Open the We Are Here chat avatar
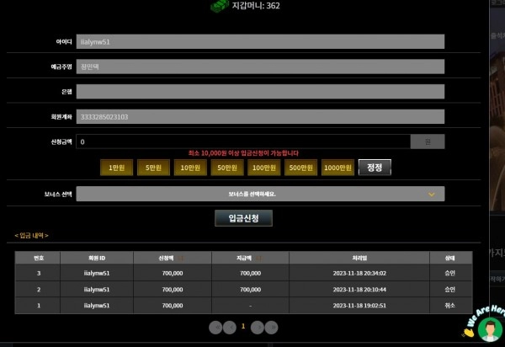Viewport: 505px width, 347px height. pyautogui.click(x=490, y=329)
